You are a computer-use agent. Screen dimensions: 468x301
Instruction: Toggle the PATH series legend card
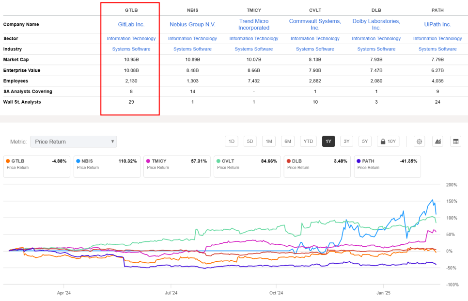pos(388,166)
